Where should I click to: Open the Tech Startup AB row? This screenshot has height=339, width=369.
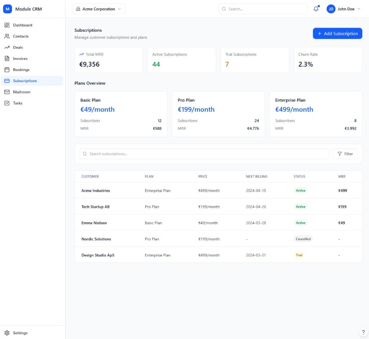218,207
